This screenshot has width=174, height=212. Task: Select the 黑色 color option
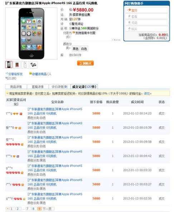tap(76, 49)
